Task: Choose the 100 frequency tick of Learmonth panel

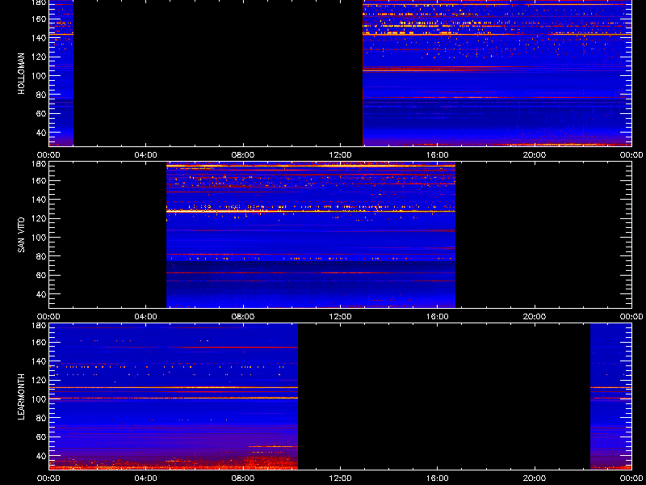Action: pos(40,399)
